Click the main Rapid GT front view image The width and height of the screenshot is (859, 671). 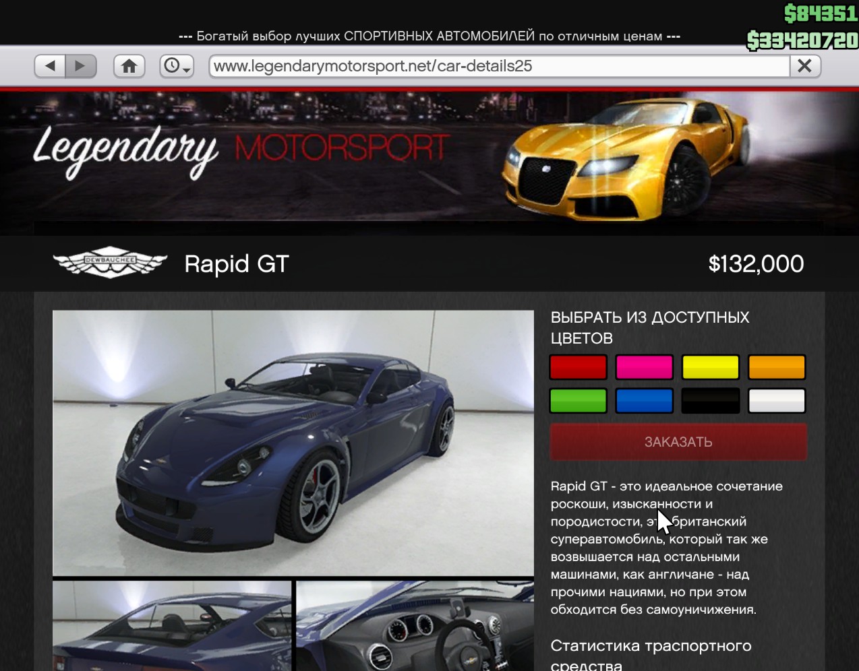click(x=293, y=443)
